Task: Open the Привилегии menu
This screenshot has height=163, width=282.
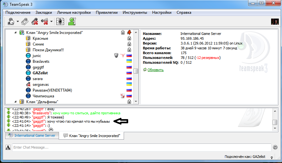Action: point(107,12)
